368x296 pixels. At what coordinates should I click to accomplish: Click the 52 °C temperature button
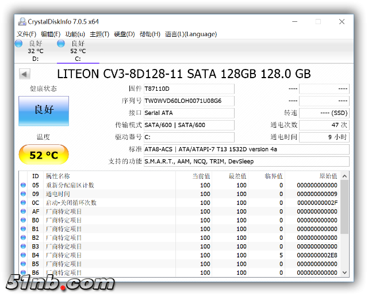(44, 155)
